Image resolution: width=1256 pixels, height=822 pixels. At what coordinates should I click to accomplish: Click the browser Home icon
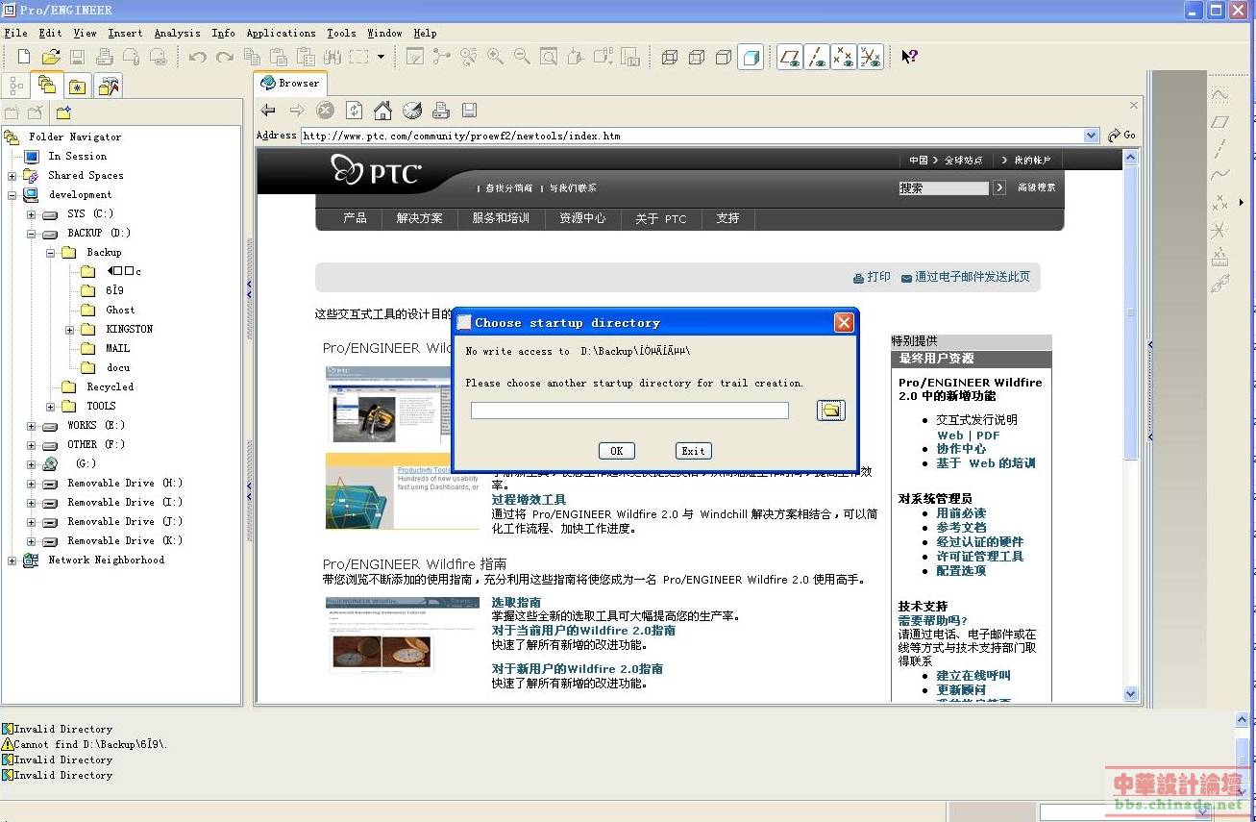382,110
